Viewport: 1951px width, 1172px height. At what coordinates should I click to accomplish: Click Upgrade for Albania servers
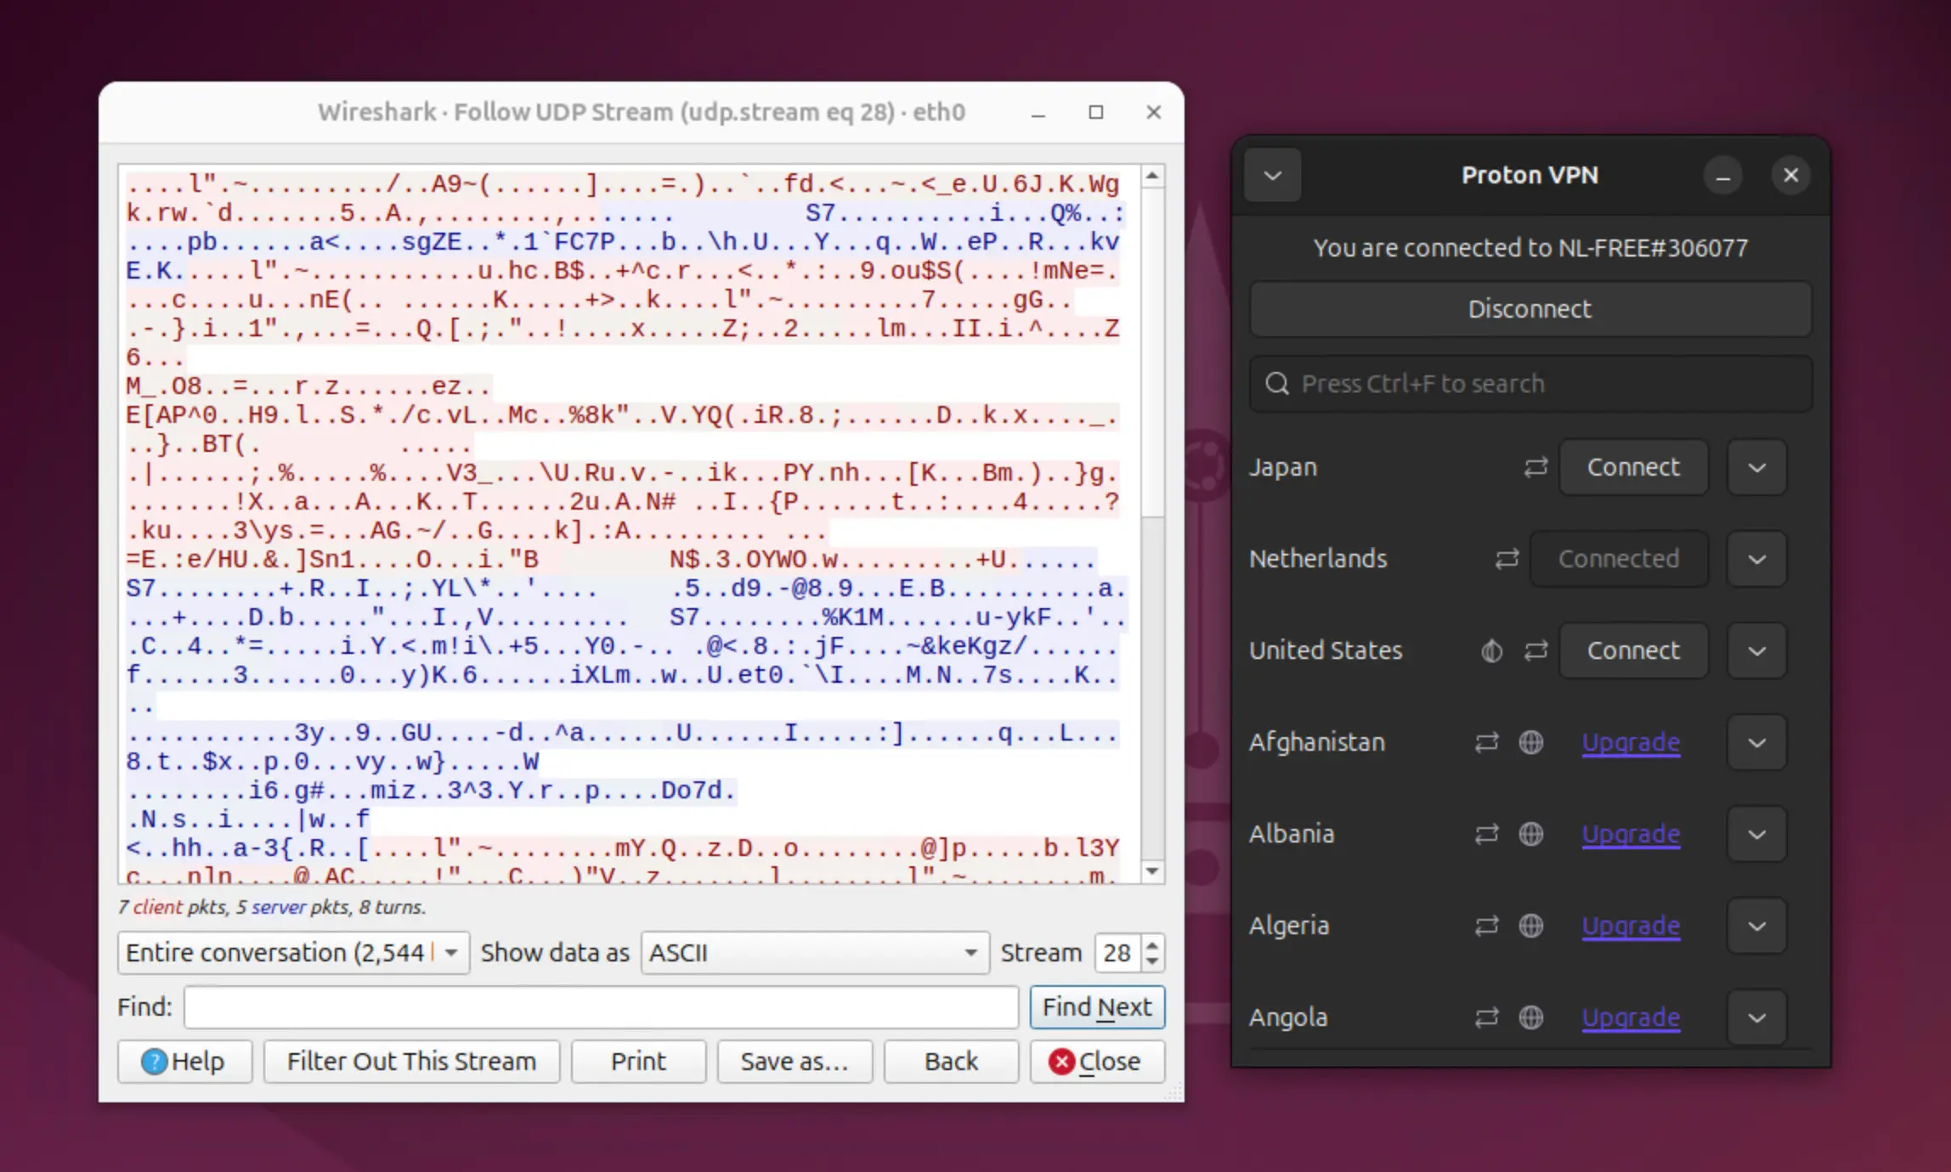pos(1631,833)
